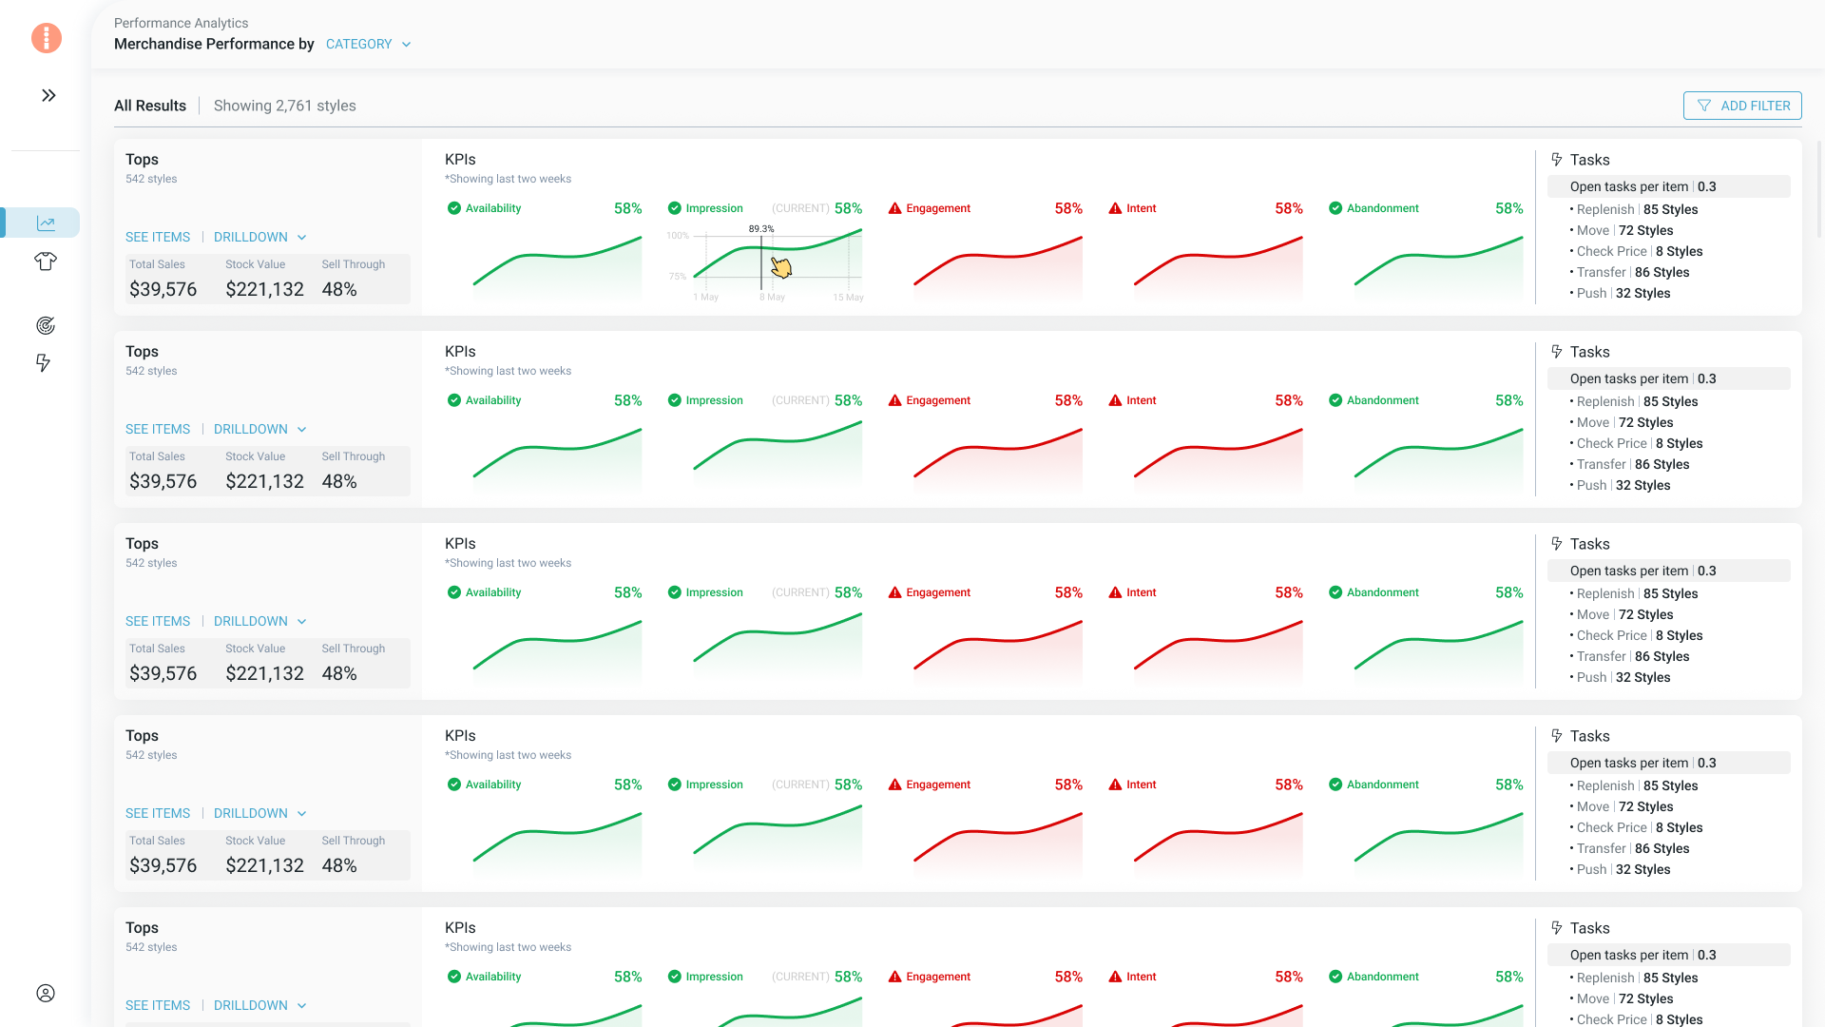Click the first row Engagement warning icon

pyautogui.click(x=894, y=208)
